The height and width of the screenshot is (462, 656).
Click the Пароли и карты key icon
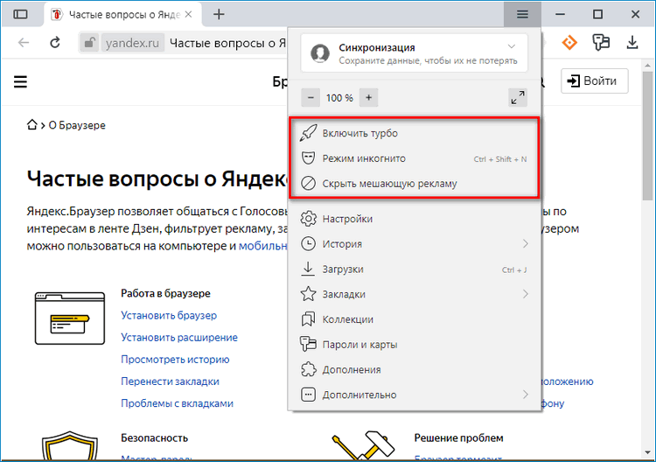pos(309,344)
